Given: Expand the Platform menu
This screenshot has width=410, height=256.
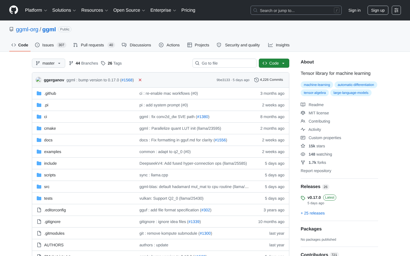Looking at the screenshot, I should [36, 10].
